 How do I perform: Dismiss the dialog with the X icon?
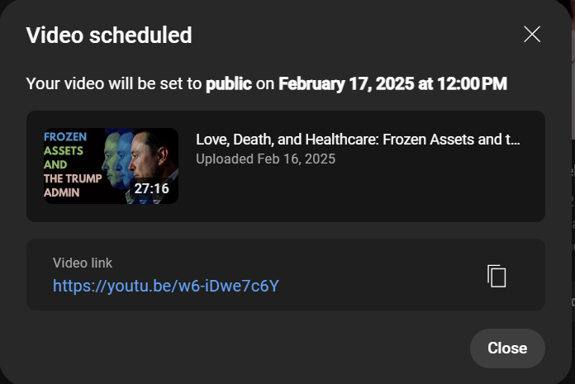(x=532, y=34)
